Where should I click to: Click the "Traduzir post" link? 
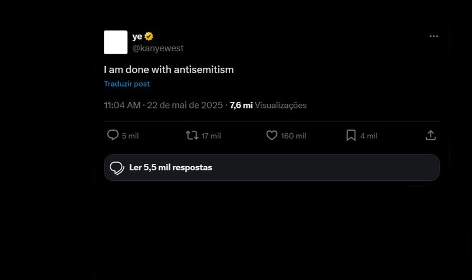tap(127, 84)
